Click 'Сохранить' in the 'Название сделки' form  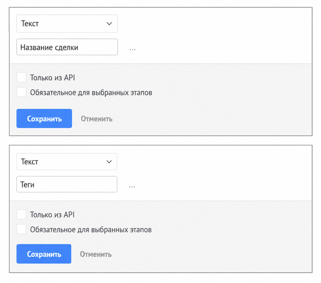point(44,118)
